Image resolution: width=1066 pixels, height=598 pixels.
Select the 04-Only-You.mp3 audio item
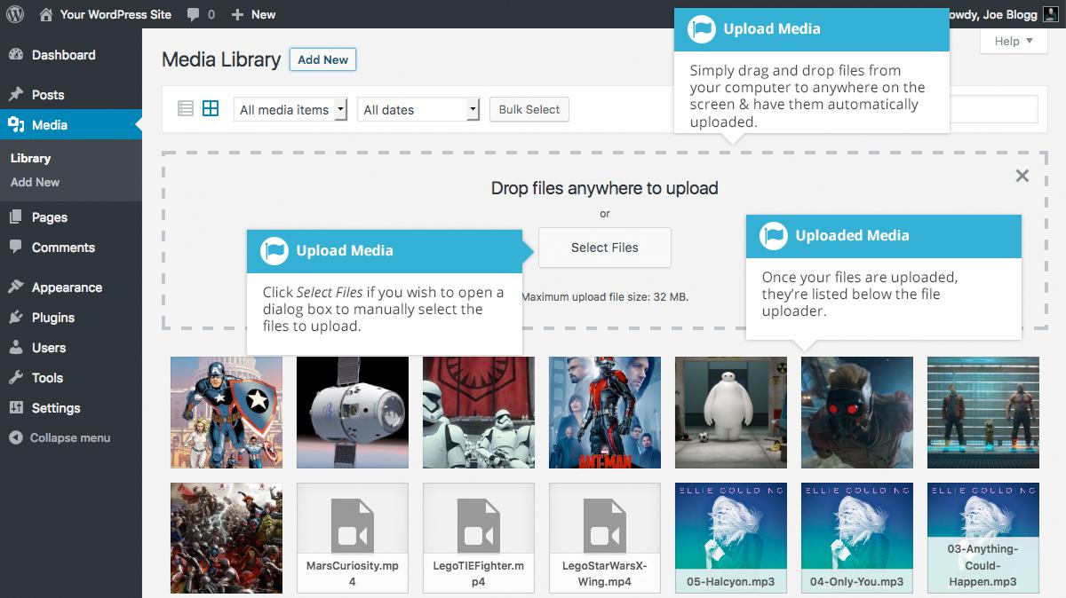[x=857, y=539]
